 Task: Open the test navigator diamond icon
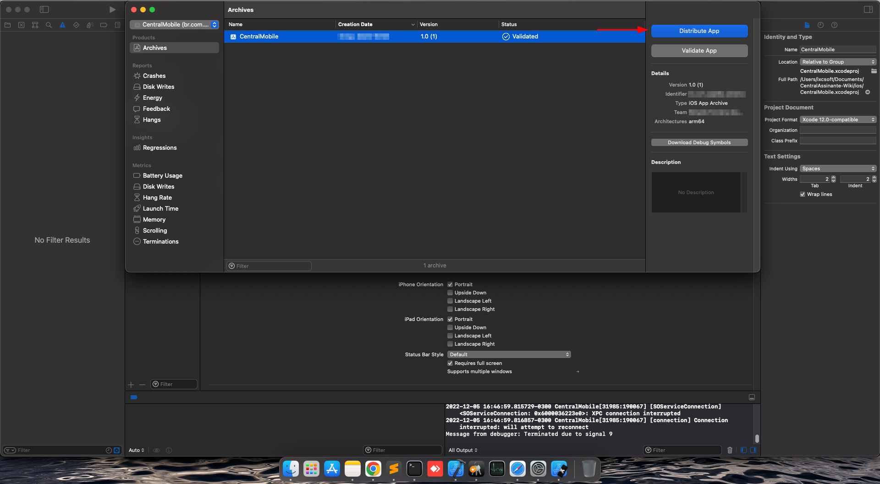pyautogui.click(x=76, y=25)
